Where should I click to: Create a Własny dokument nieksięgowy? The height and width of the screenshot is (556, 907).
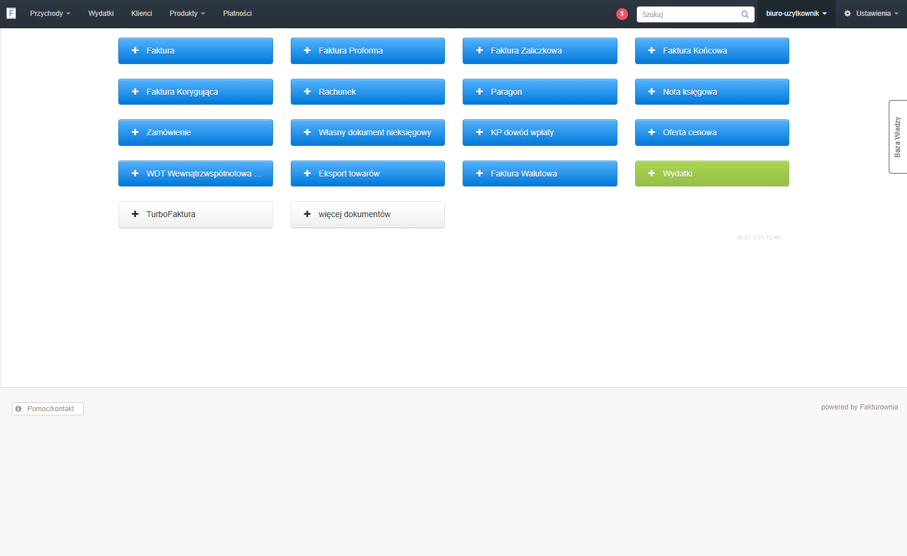point(368,132)
